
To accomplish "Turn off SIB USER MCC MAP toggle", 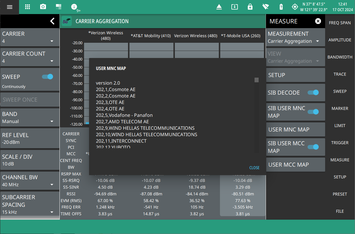I will [x=313, y=147].
